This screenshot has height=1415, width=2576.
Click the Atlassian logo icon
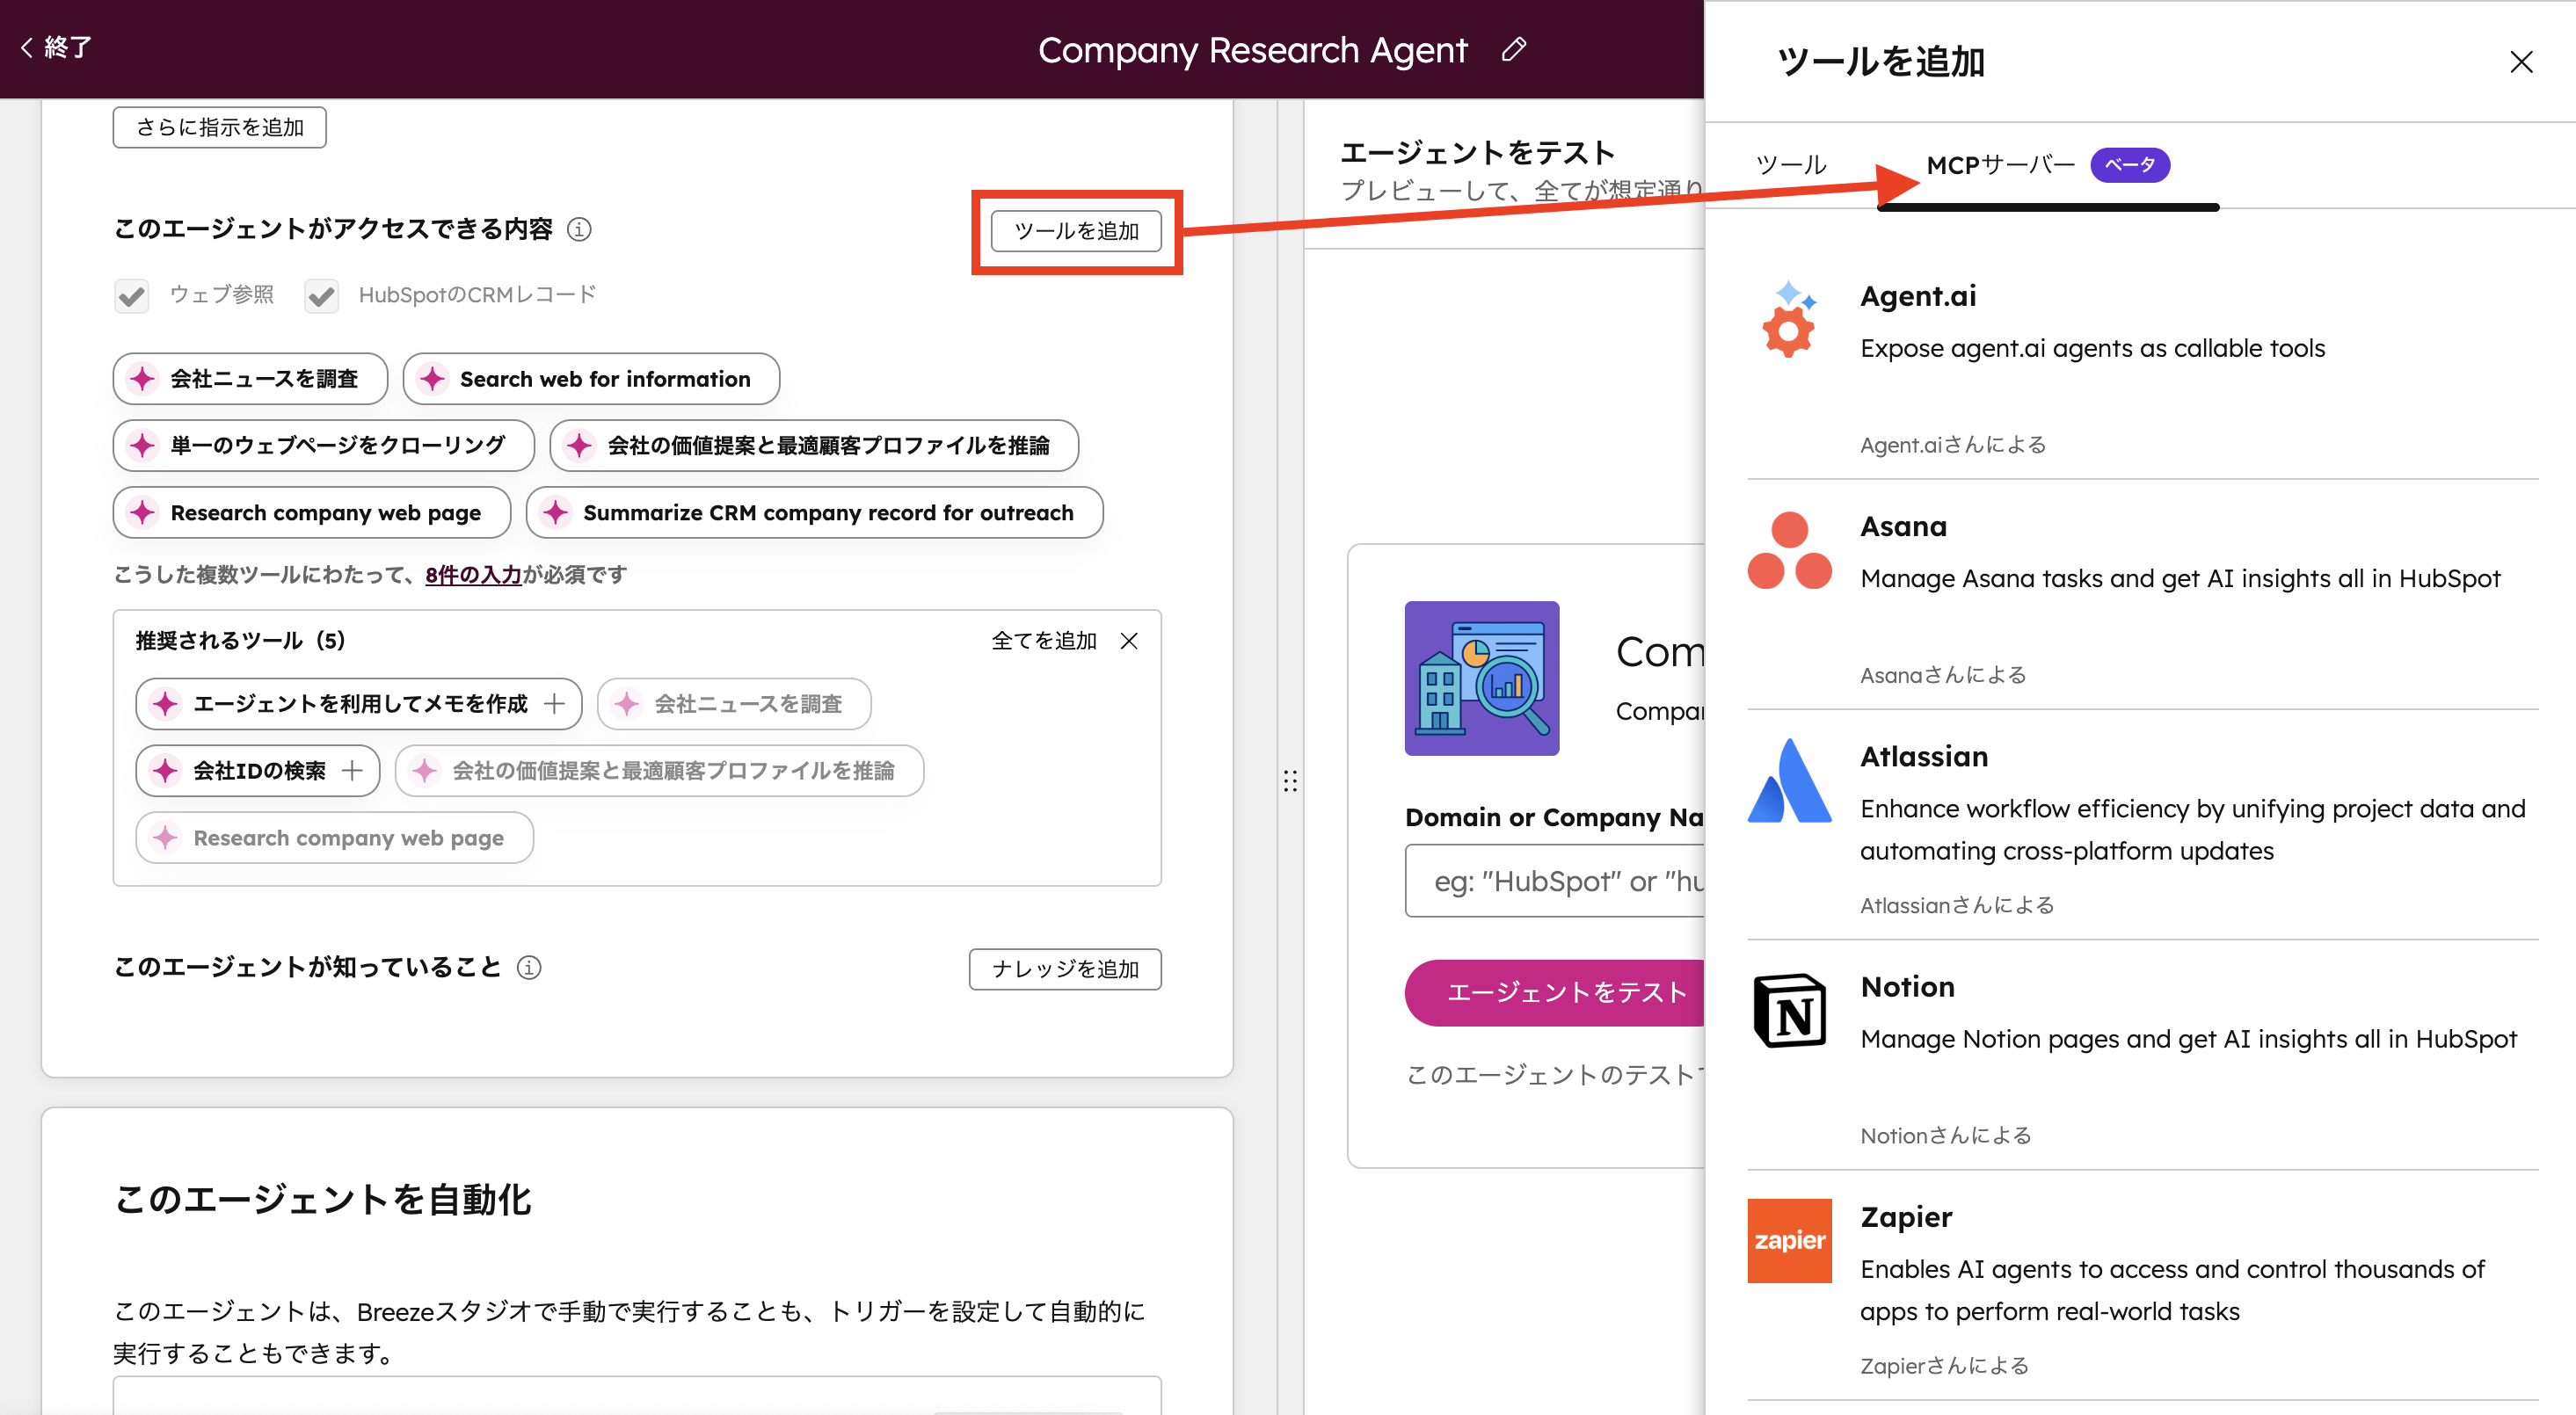click(x=1789, y=781)
